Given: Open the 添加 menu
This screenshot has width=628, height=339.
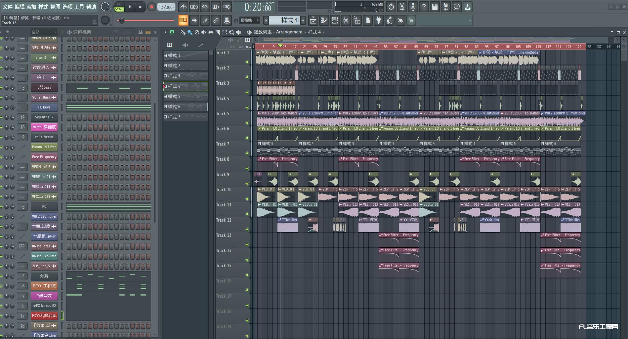Looking at the screenshot, I should click(x=31, y=7).
